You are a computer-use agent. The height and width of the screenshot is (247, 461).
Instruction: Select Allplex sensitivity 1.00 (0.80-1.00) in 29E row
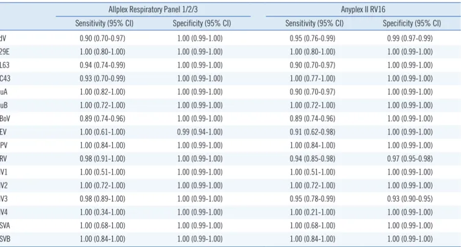[103, 52]
